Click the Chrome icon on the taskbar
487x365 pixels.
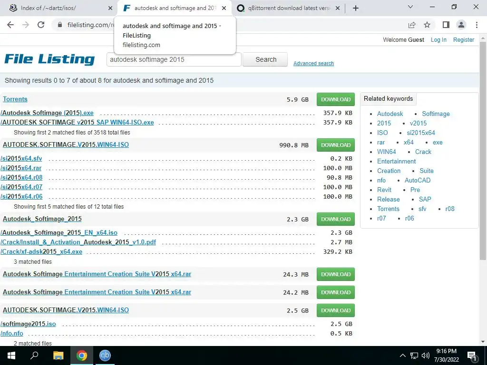tap(82, 355)
